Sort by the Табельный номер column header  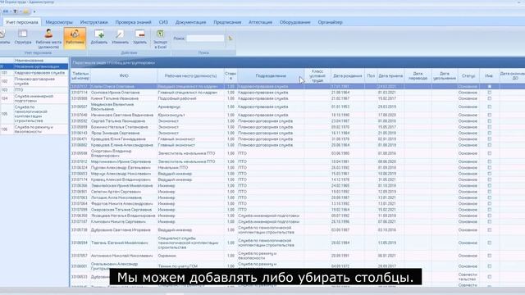pyautogui.click(x=80, y=76)
